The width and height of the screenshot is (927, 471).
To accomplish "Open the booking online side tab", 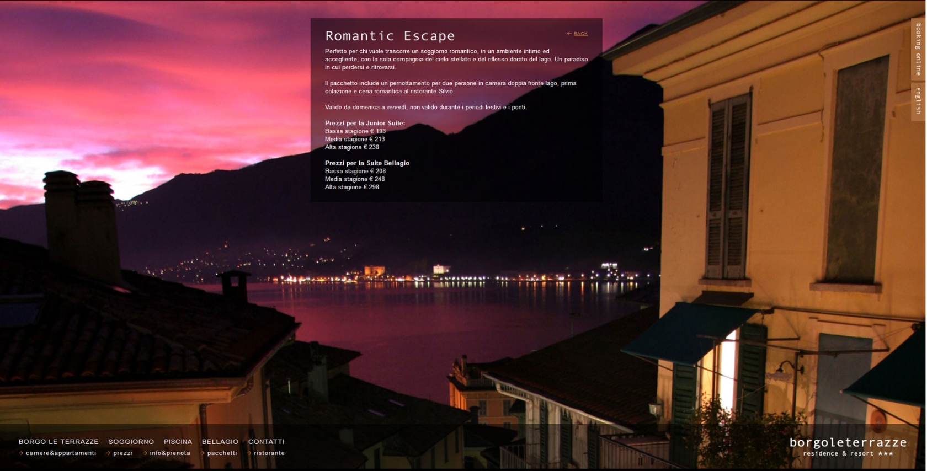I will pos(918,49).
